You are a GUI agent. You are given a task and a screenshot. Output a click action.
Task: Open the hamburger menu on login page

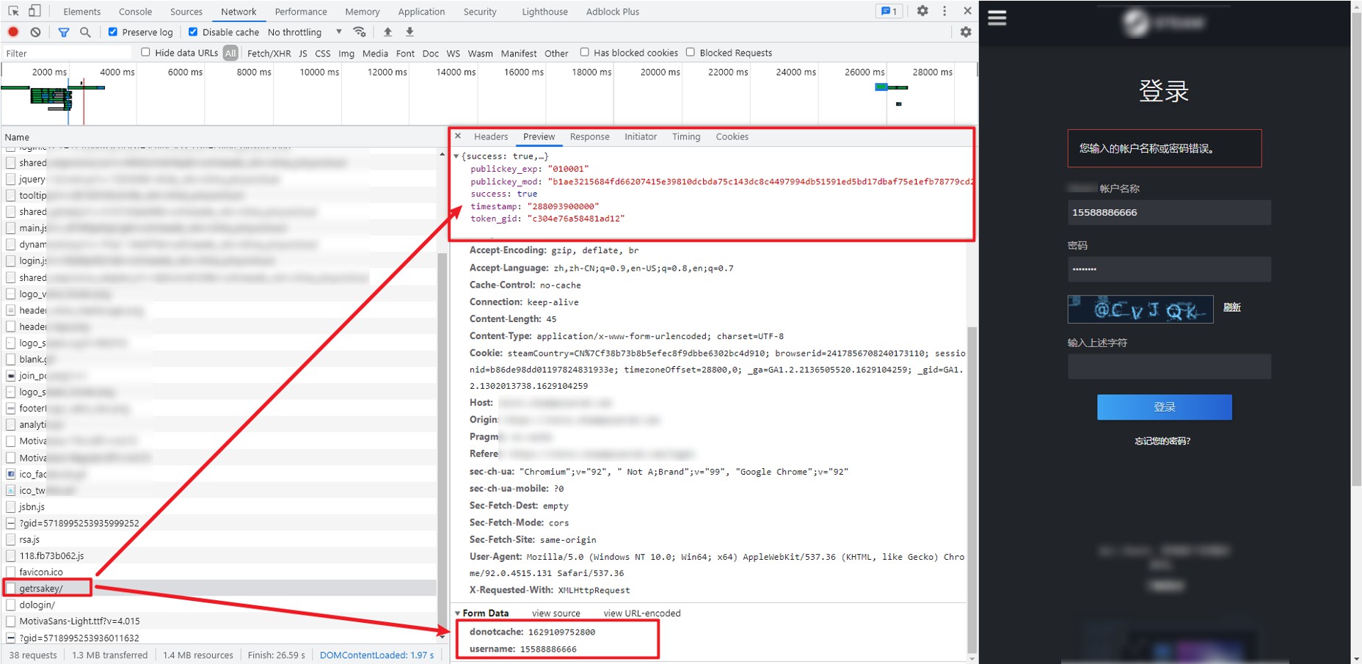[997, 18]
